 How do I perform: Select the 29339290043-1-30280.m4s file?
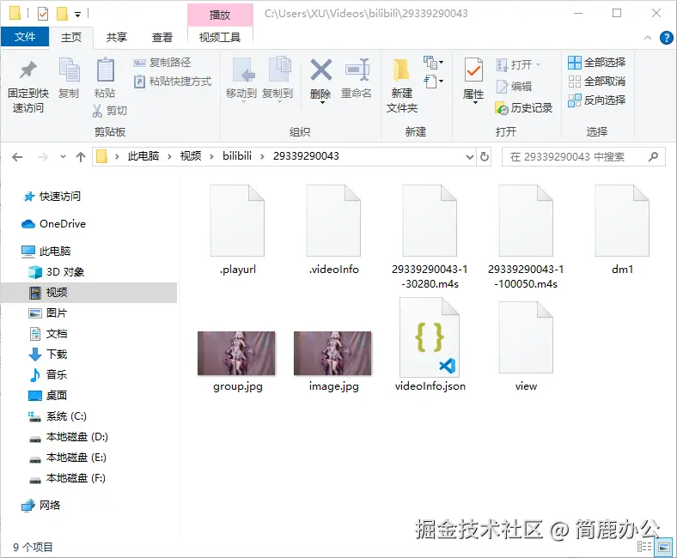tap(430, 236)
